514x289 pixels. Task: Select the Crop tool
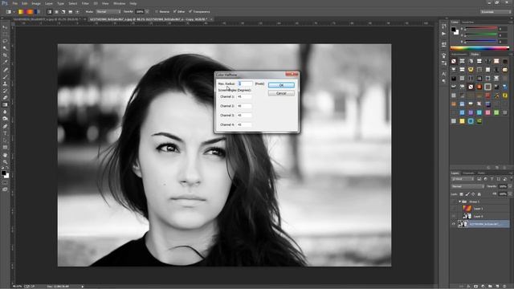[x=5, y=55]
